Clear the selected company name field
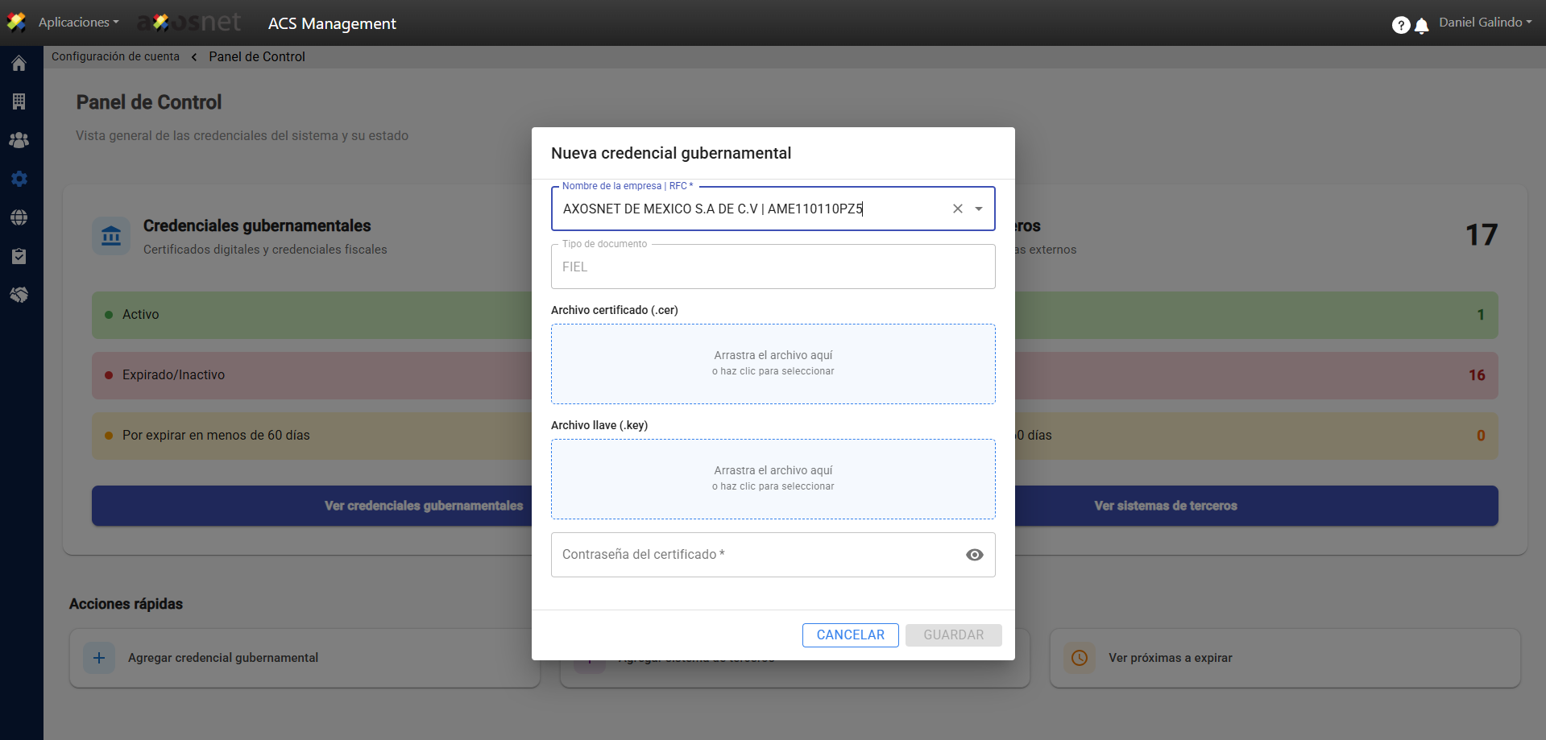Screen dimensions: 1546x740 [958, 209]
